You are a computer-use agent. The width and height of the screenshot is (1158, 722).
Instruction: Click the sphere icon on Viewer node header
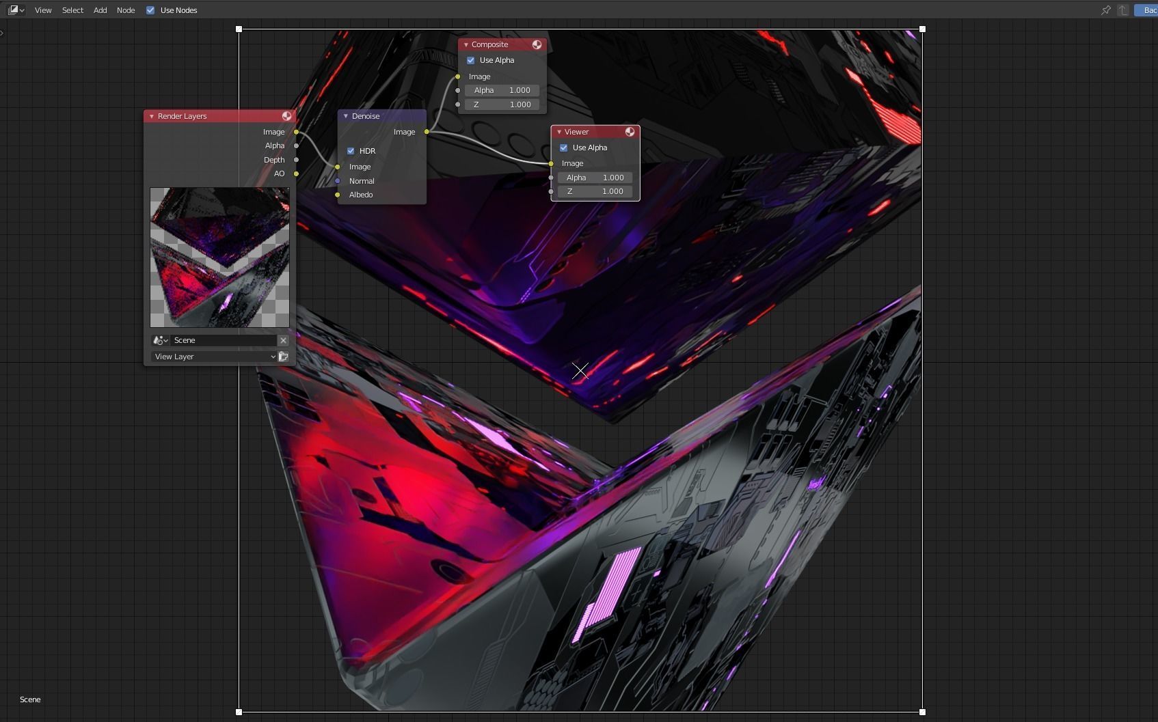click(630, 131)
